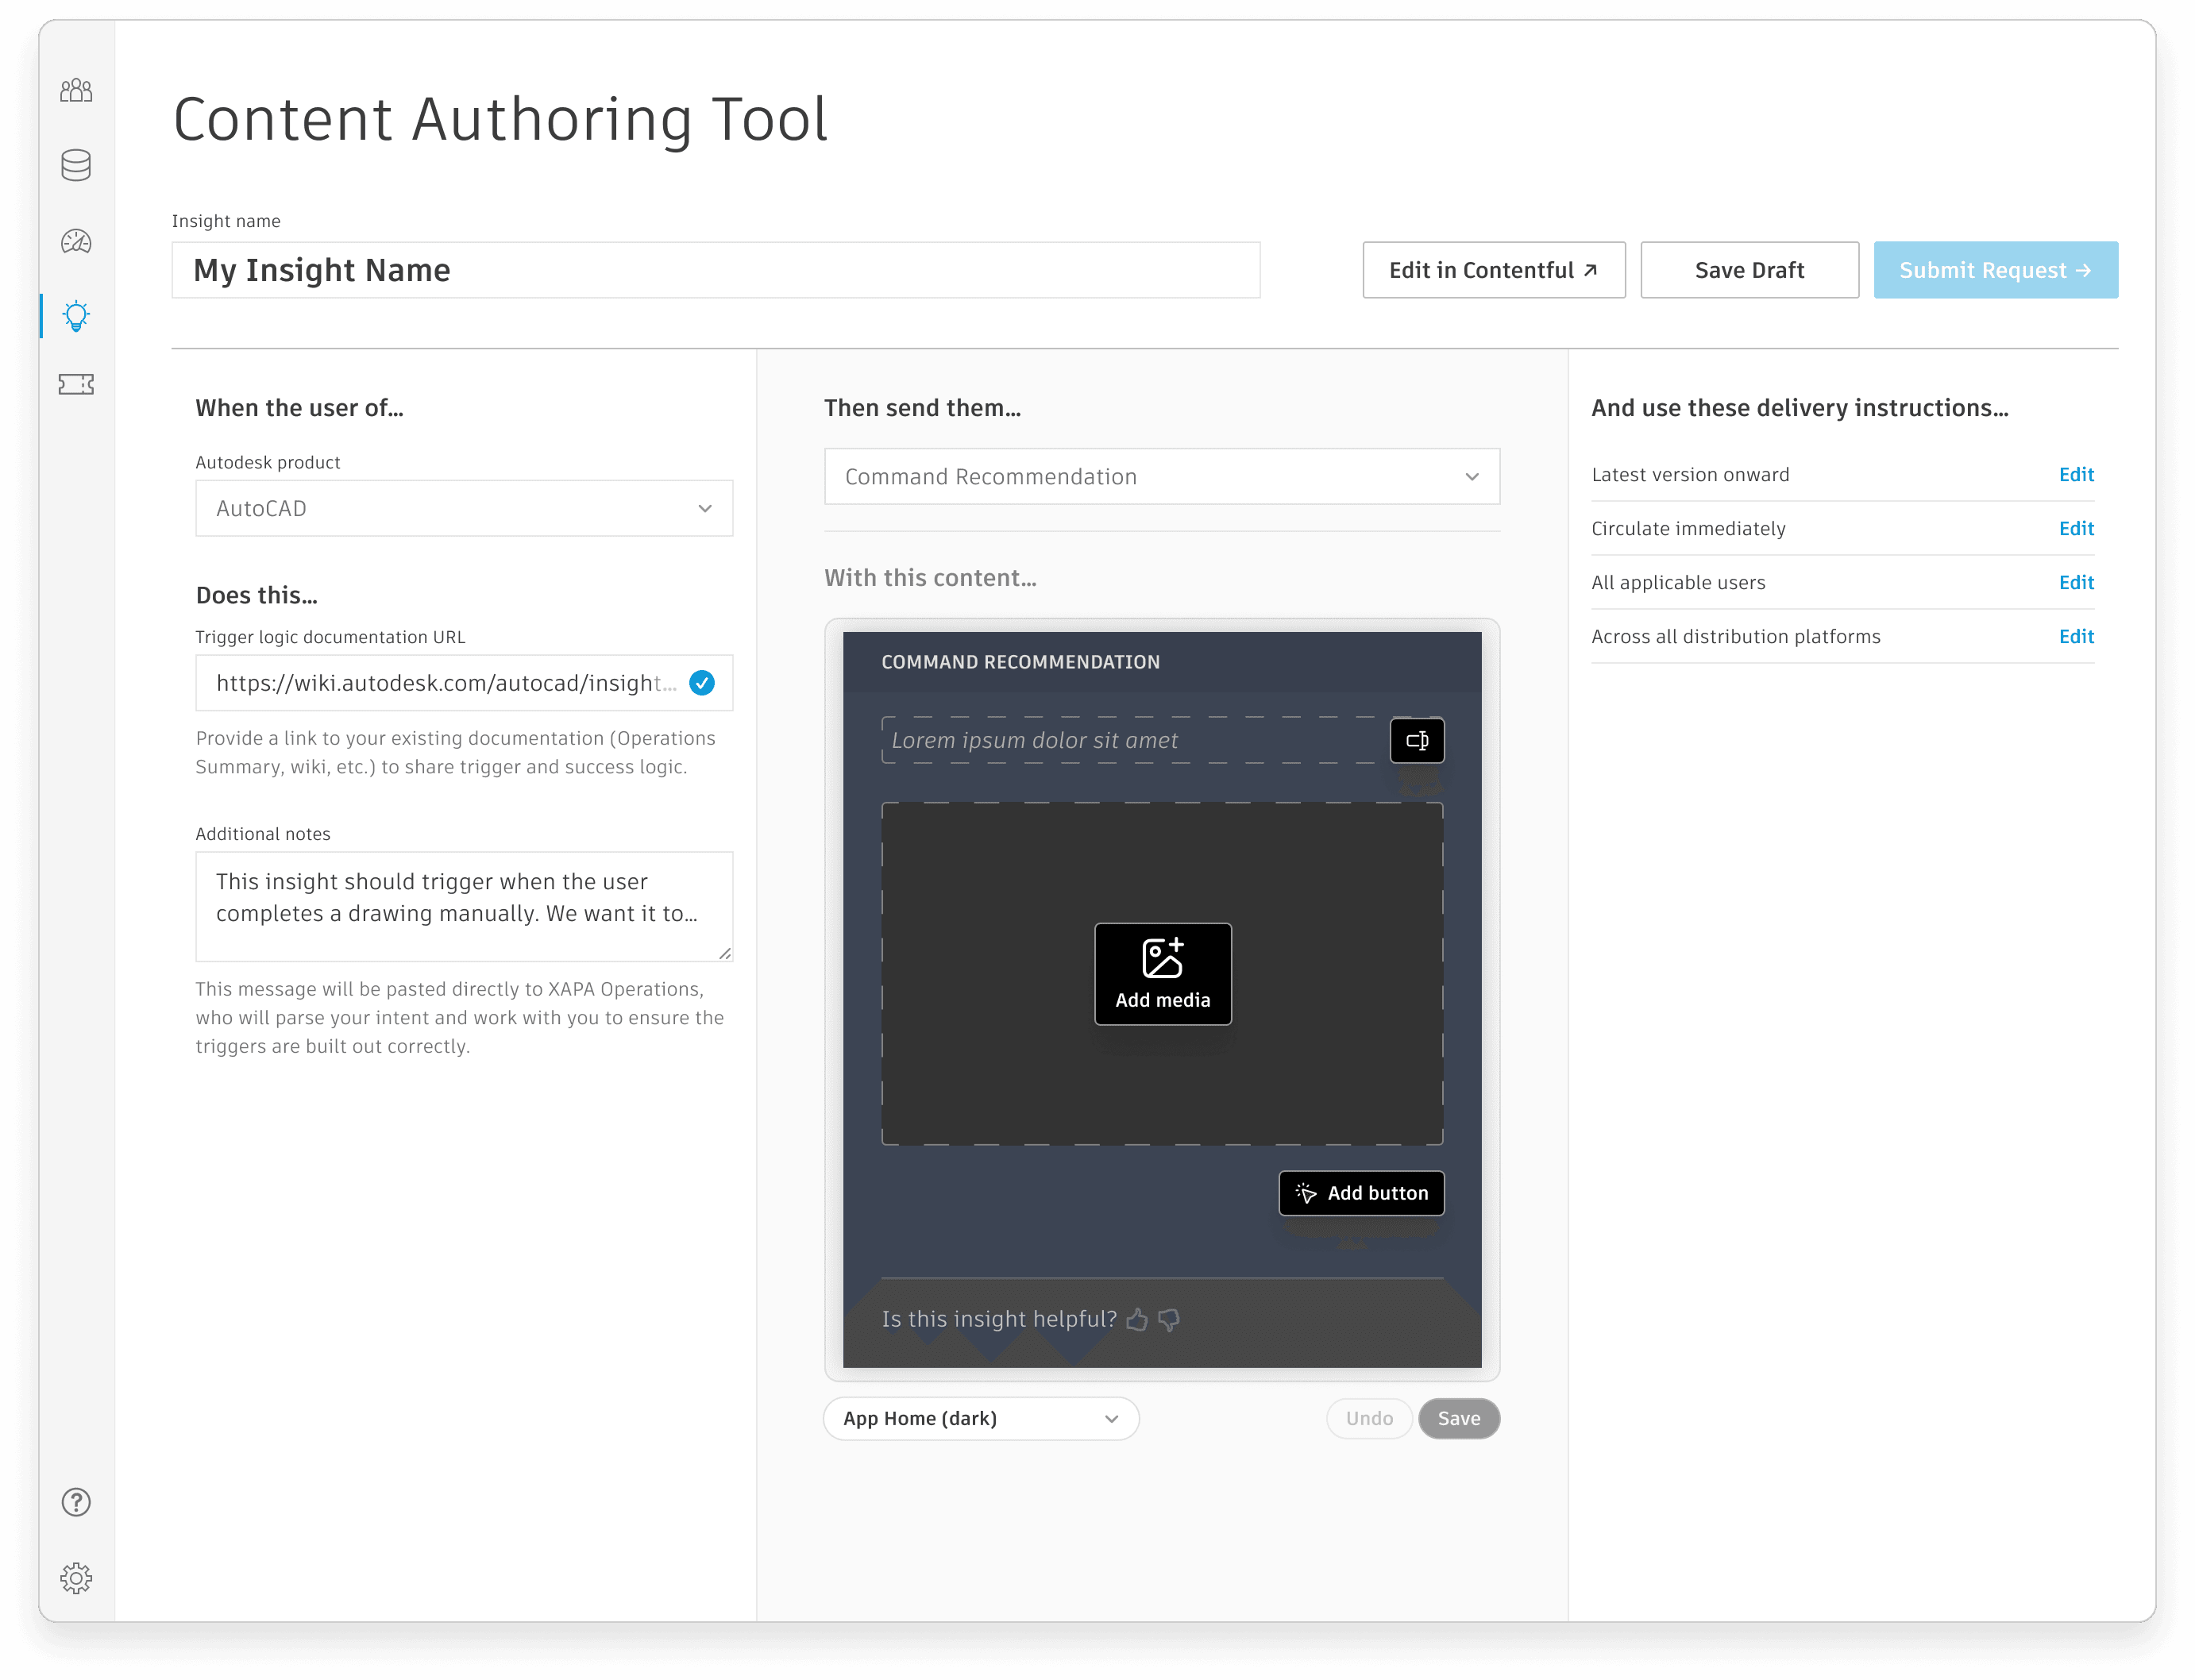Image resolution: width=2195 pixels, height=1680 pixels.
Task: Click the thumbs down feedback icon
Action: point(1168,1320)
